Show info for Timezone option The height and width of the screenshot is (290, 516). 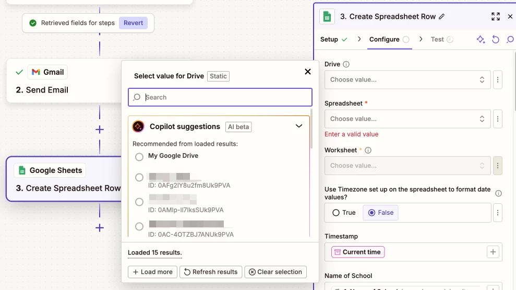coord(499,193)
